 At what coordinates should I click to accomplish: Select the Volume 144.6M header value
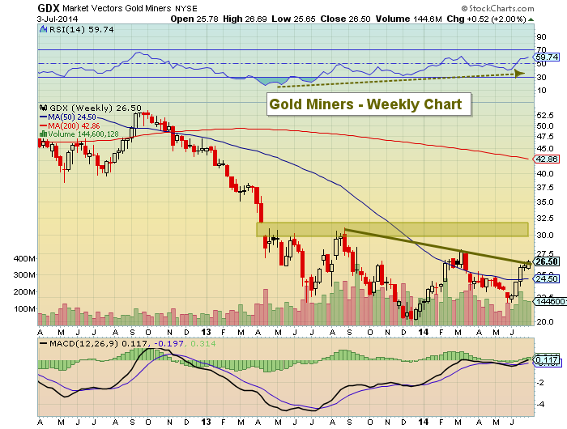click(408, 19)
